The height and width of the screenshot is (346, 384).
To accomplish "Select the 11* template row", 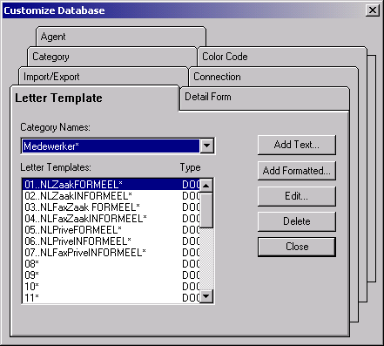I will click(111, 297).
